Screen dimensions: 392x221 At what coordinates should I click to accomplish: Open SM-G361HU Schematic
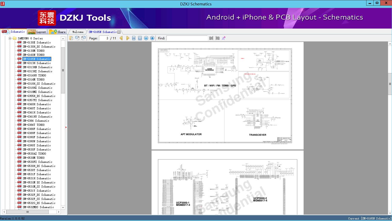(37, 117)
